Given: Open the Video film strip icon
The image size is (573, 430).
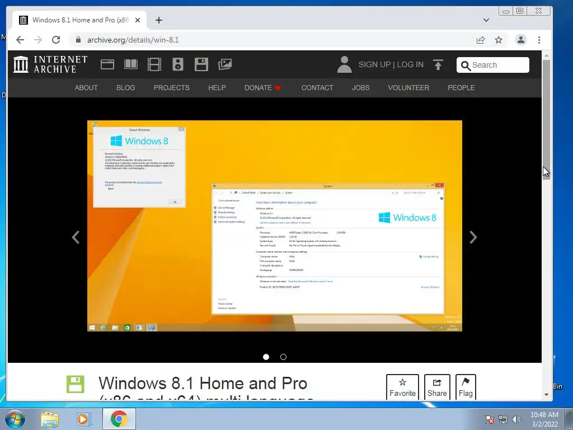Looking at the screenshot, I should click(154, 64).
